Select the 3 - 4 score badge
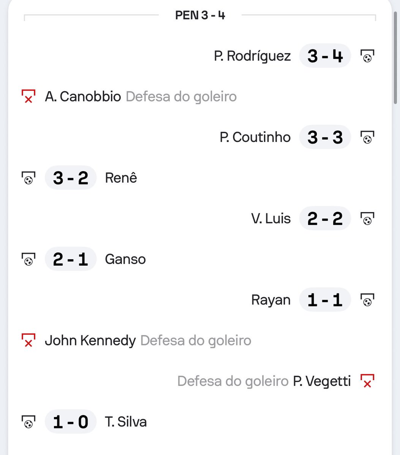The height and width of the screenshot is (455, 400). (325, 56)
